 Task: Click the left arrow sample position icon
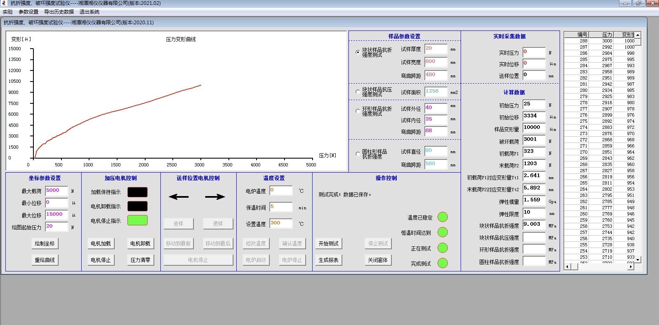coord(179,197)
